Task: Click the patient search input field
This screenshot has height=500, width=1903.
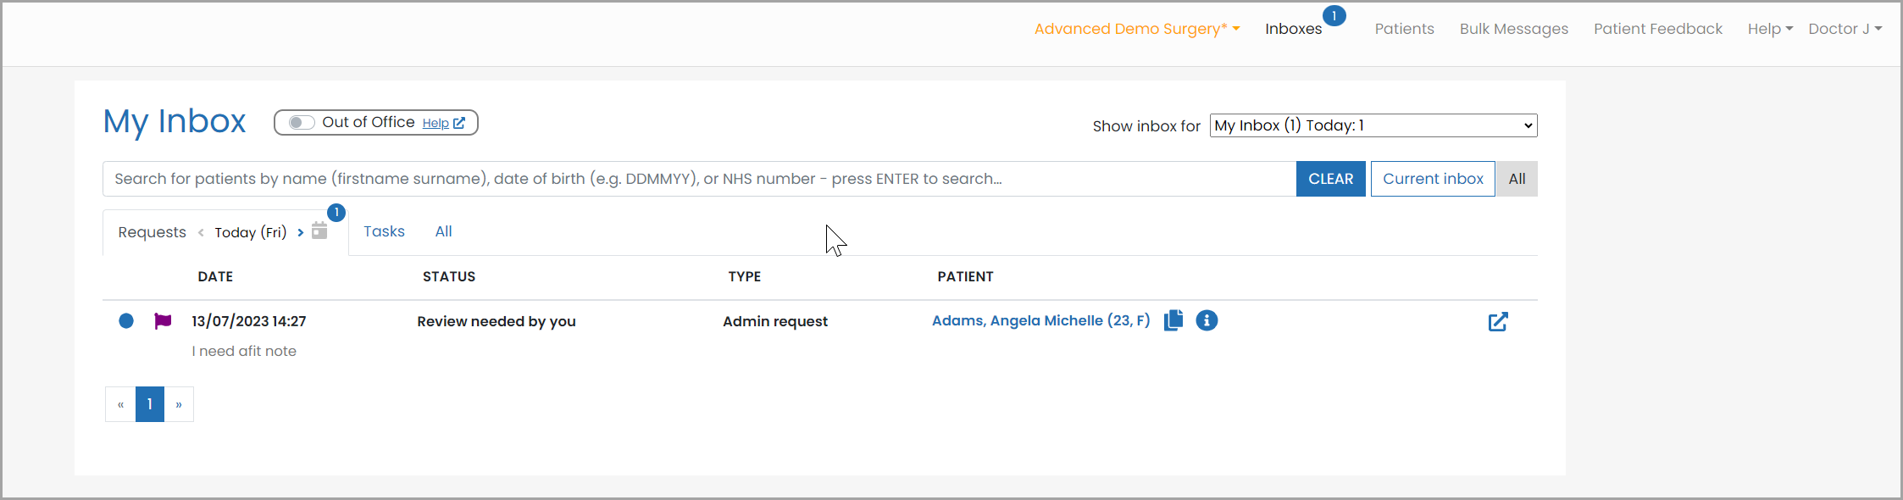Action: (x=699, y=179)
